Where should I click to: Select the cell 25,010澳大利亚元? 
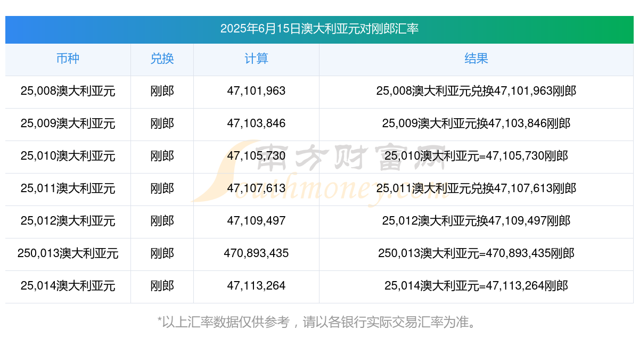click(x=68, y=156)
